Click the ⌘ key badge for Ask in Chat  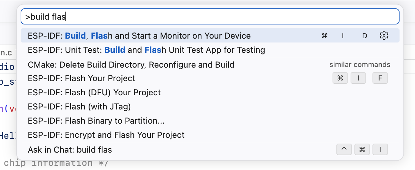362,149
